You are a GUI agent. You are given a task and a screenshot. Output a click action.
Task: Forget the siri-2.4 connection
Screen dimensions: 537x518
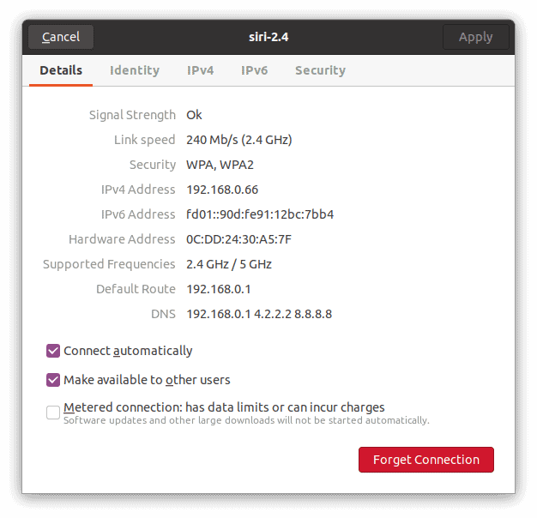coord(426,460)
